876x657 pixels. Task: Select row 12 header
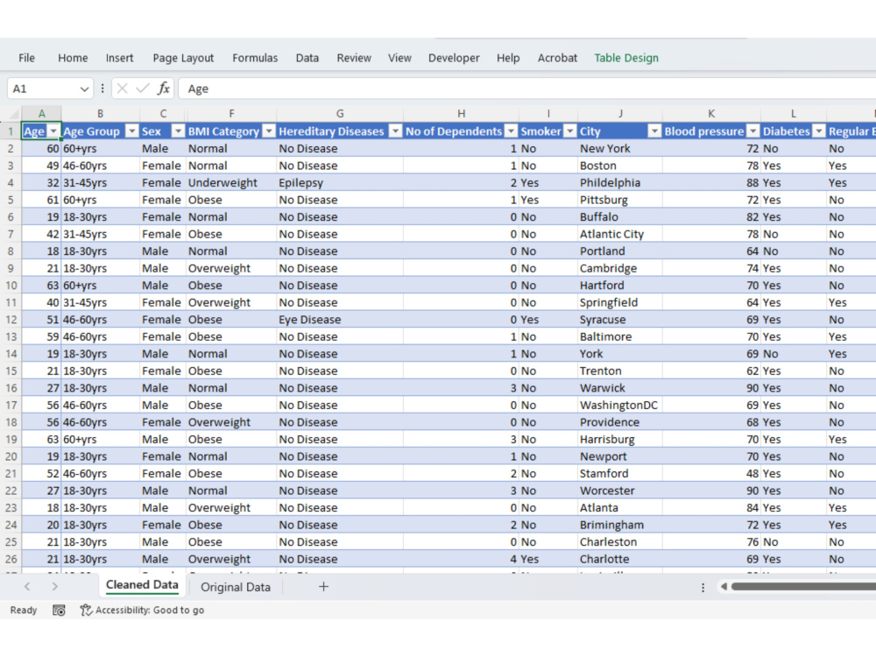[x=11, y=320]
